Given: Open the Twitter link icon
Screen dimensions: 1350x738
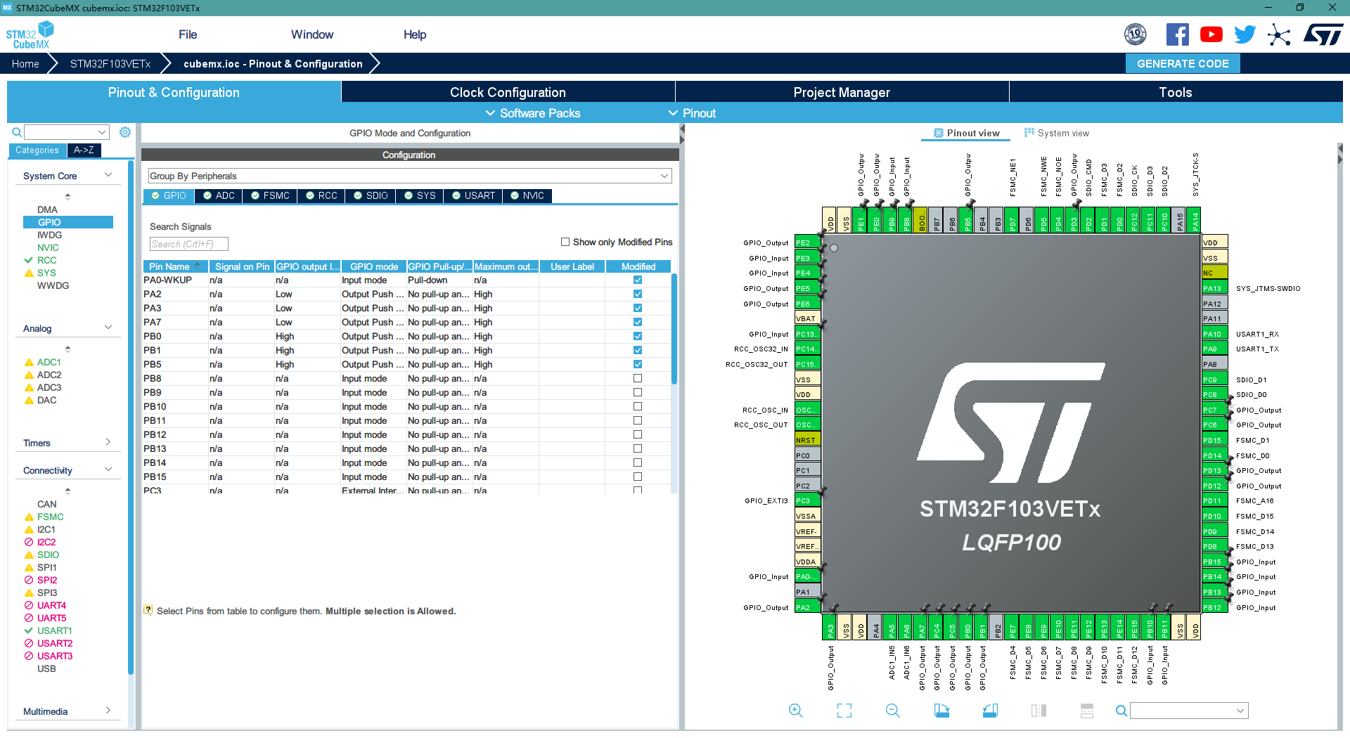Looking at the screenshot, I should click(x=1245, y=34).
